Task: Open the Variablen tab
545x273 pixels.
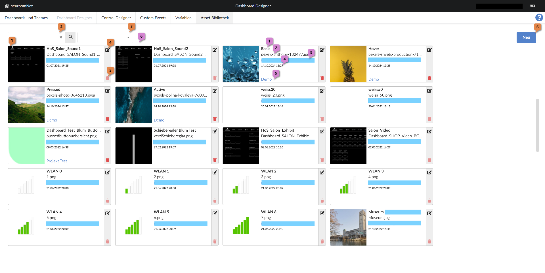Action: [x=183, y=18]
